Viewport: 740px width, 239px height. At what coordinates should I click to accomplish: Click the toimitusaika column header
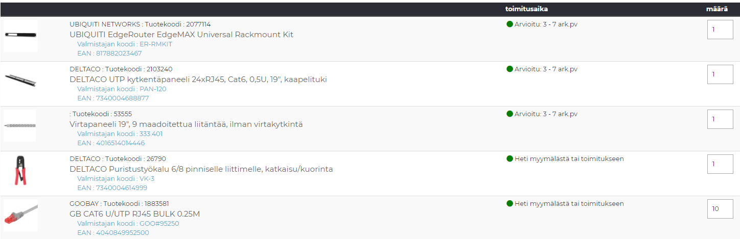[526, 9]
